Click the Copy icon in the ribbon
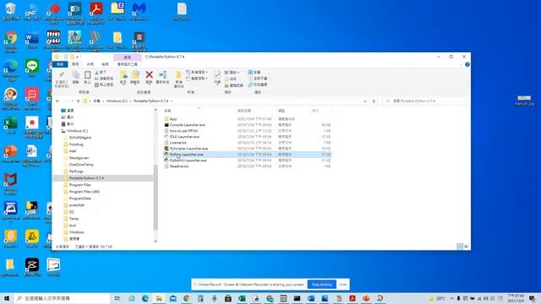Screen dimensions: 541x304 point(76,75)
